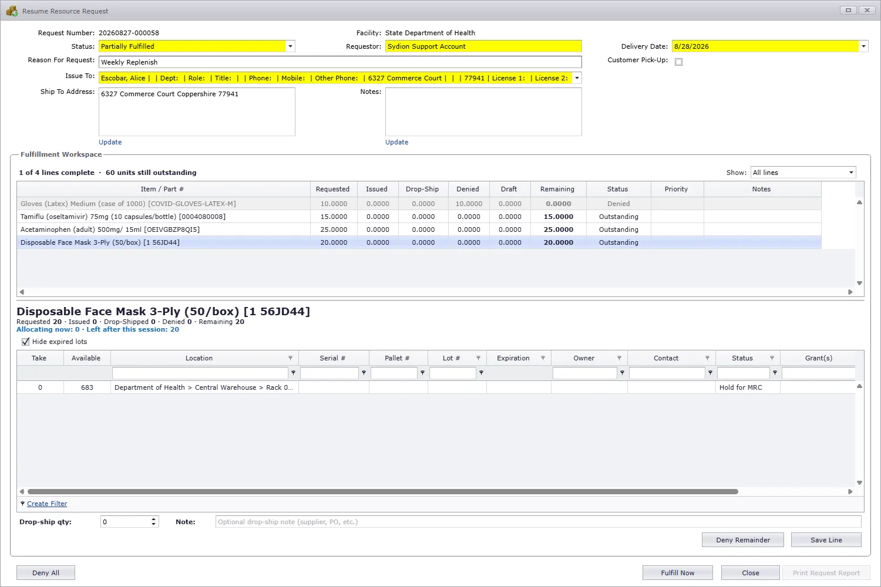Image resolution: width=881 pixels, height=587 pixels.
Task: Click the Available column header
Action: click(x=86, y=358)
